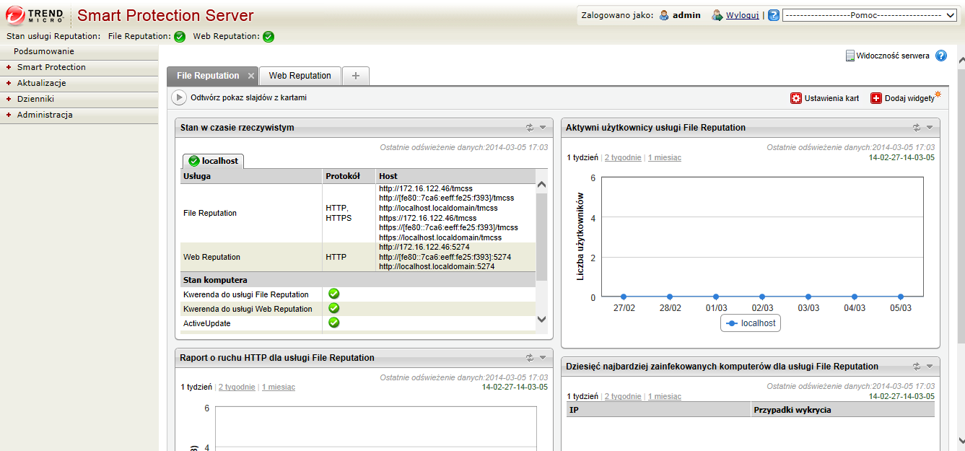Select the localhost server tab
Screen dimensions: 965x451
coord(213,161)
